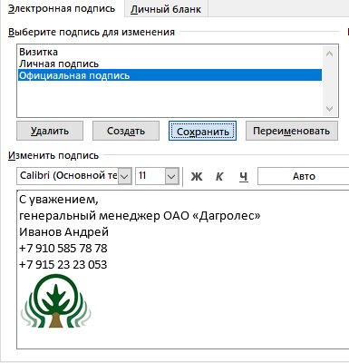The image size is (349, 363).
Task: Click the phone number +7 915 23 23 053
Action: [x=63, y=265]
